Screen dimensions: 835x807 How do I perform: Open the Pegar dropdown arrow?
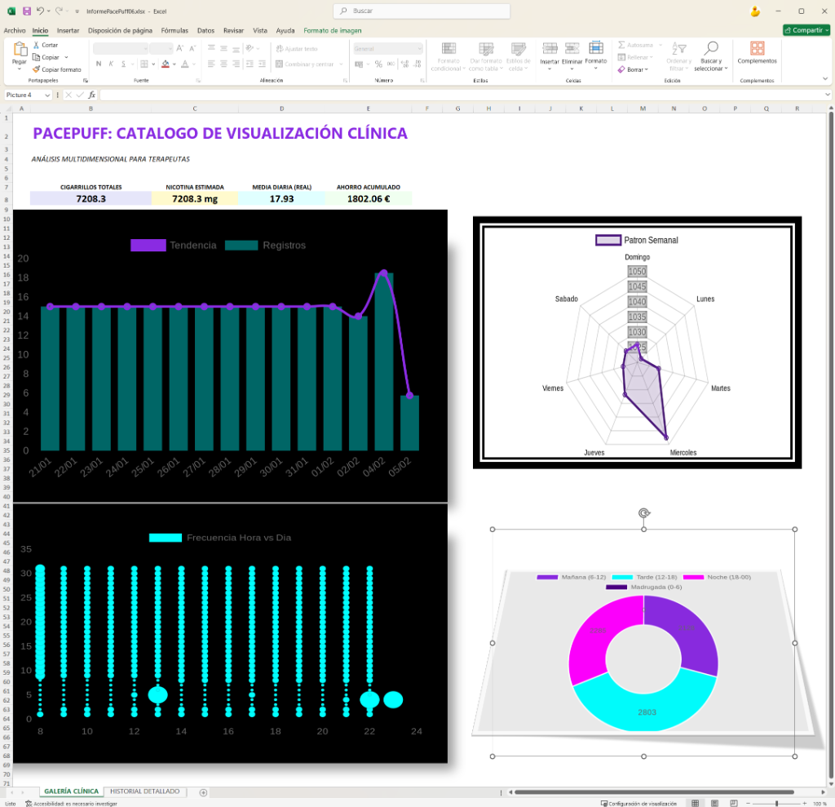click(20, 69)
